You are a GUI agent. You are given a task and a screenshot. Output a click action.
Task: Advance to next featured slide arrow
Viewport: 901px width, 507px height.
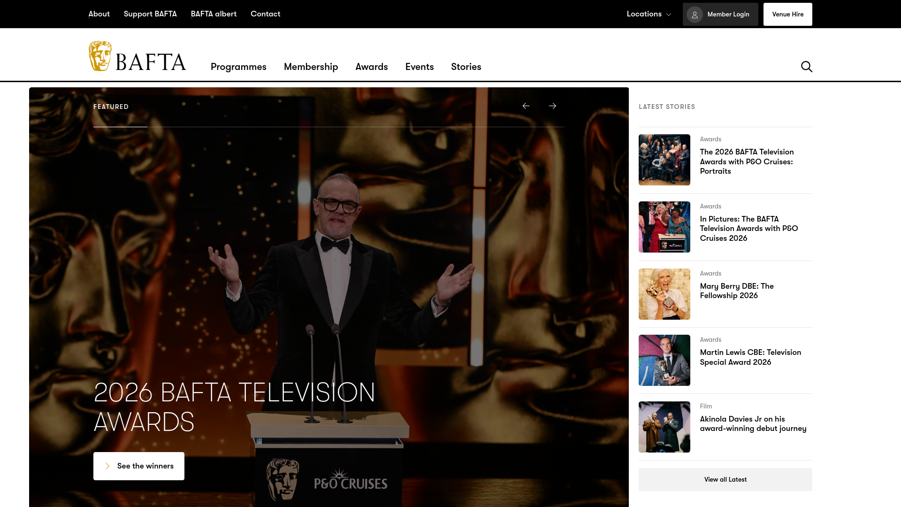coord(552,106)
